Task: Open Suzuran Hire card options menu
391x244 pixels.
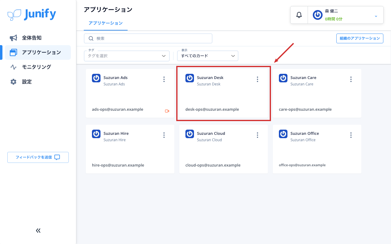Action: click(x=164, y=135)
